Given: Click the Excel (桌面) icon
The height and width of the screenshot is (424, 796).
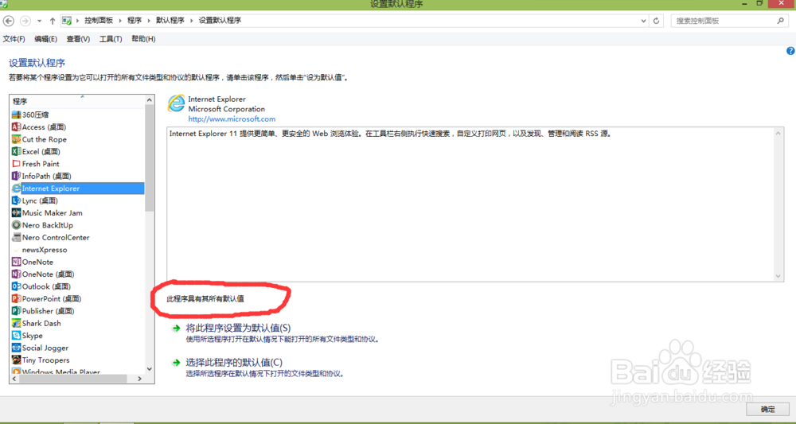Looking at the screenshot, I should point(16,152).
